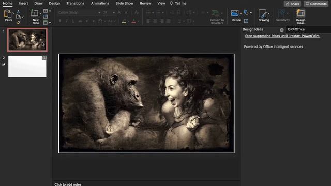Open the Draw ribbon tab
Screen dimensions: 331x186
tap(38, 3)
